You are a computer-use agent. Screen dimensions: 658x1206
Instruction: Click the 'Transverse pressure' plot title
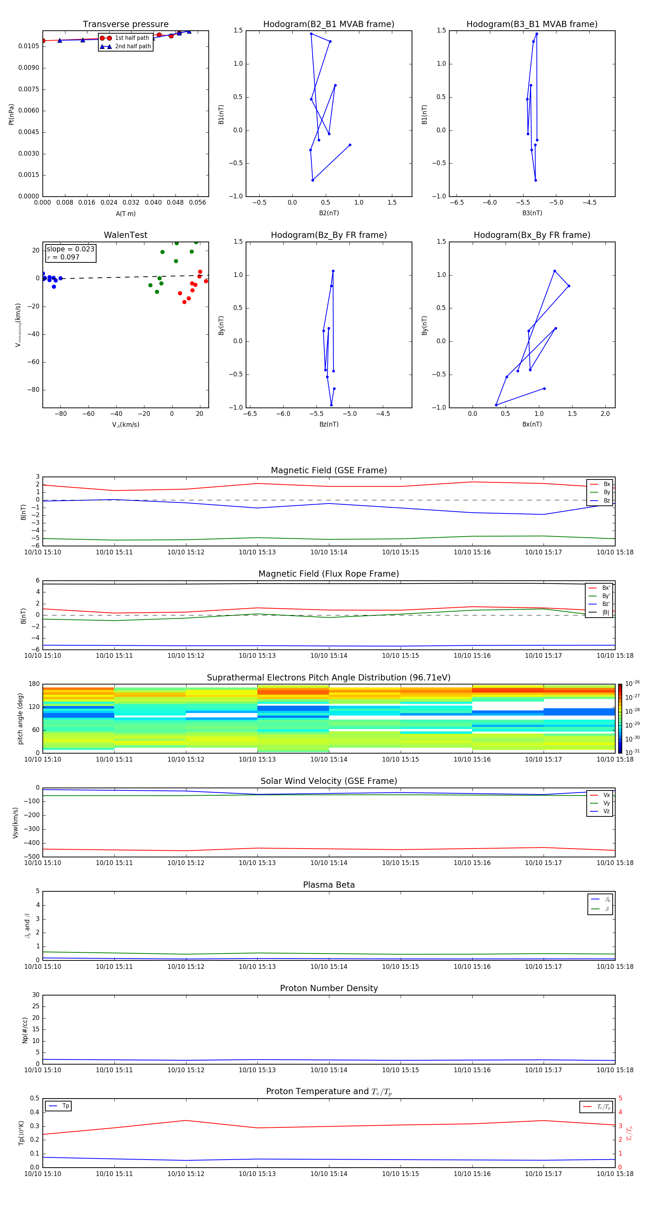125,24
